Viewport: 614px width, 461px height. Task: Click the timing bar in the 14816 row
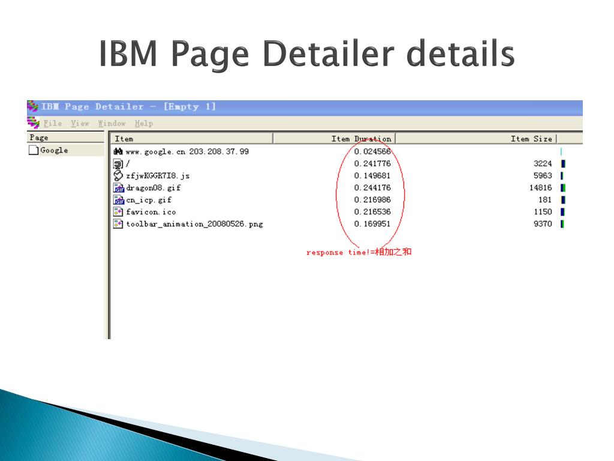pos(562,188)
